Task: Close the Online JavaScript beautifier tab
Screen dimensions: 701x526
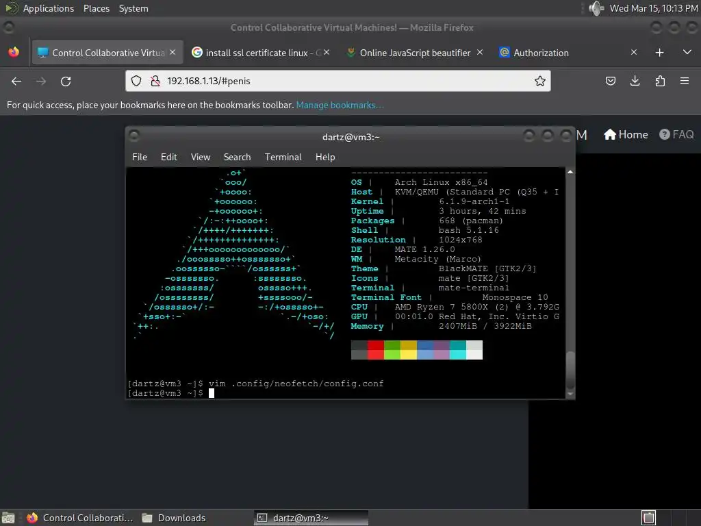Action: click(480, 52)
